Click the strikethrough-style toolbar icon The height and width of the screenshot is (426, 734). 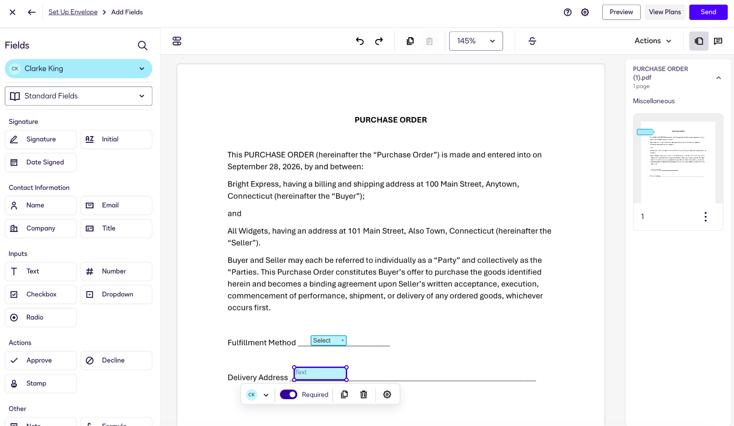532,41
